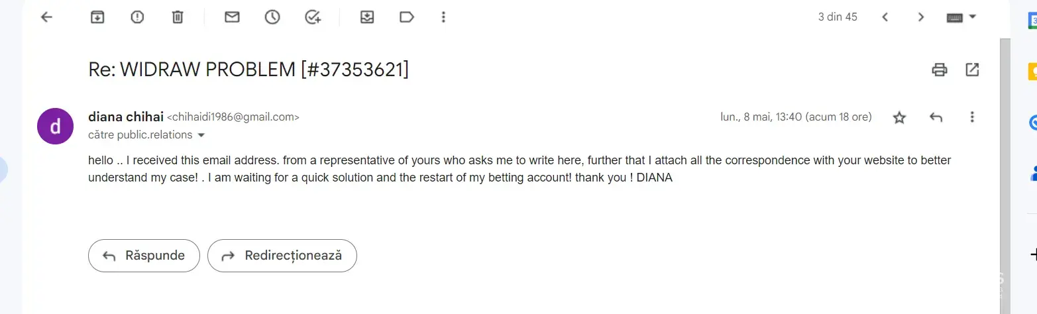Archive this email conversation

pos(97,17)
